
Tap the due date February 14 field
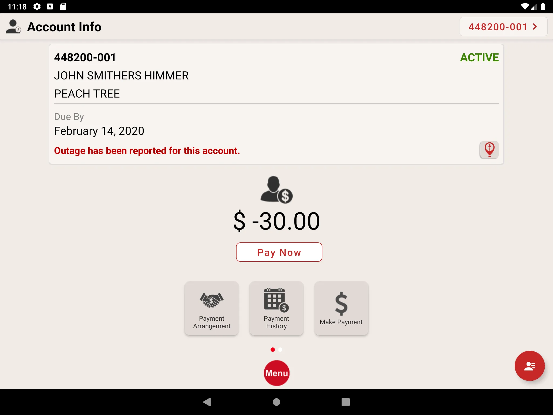coord(99,131)
